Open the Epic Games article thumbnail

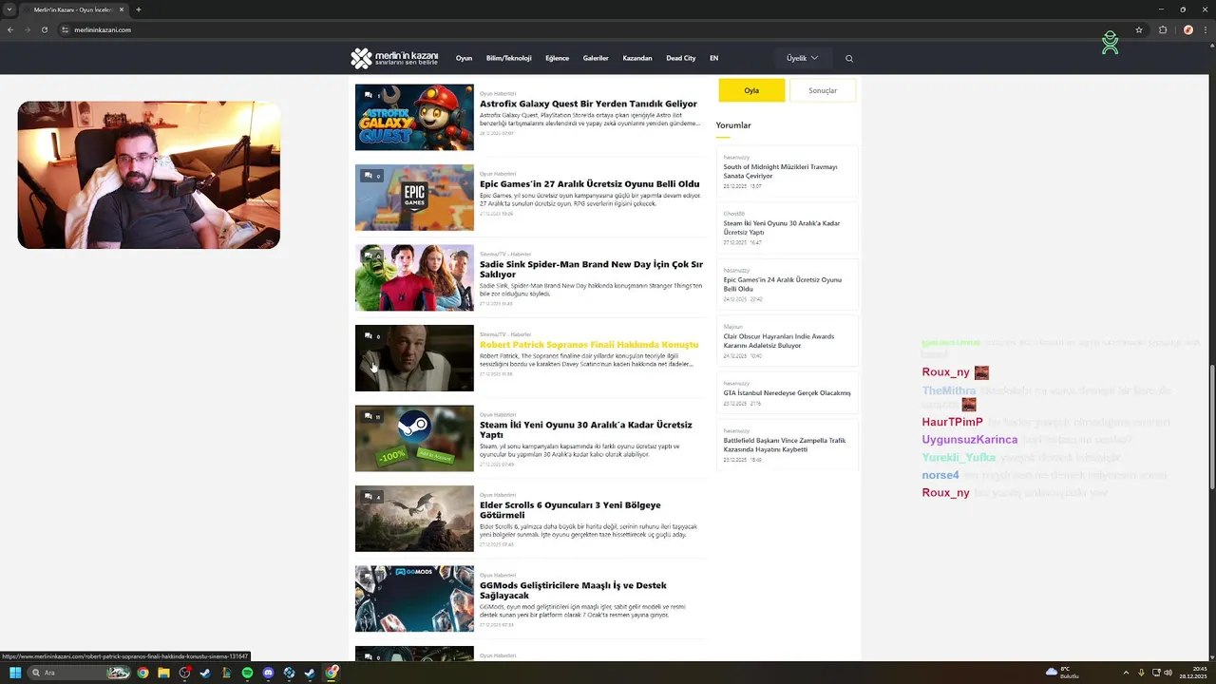point(414,198)
